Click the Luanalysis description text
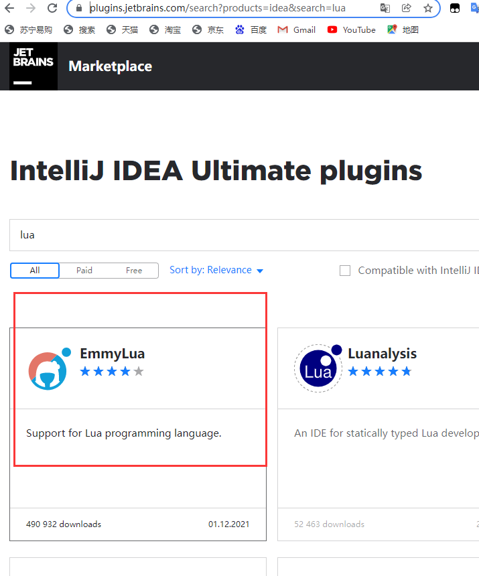This screenshot has height=576, width=479. click(387, 433)
